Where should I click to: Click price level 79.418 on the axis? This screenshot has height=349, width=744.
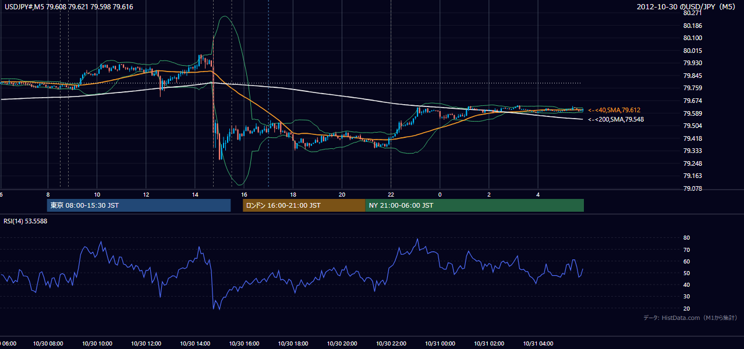[x=693, y=138]
